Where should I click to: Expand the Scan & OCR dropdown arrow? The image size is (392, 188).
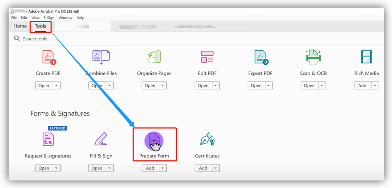coord(322,85)
